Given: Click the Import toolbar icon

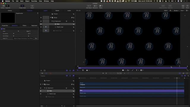Looking at the screenshot, I should coord(32,6).
